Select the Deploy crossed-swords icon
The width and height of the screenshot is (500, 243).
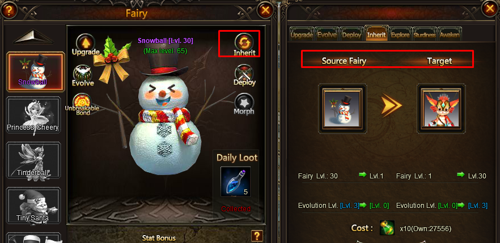point(244,73)
